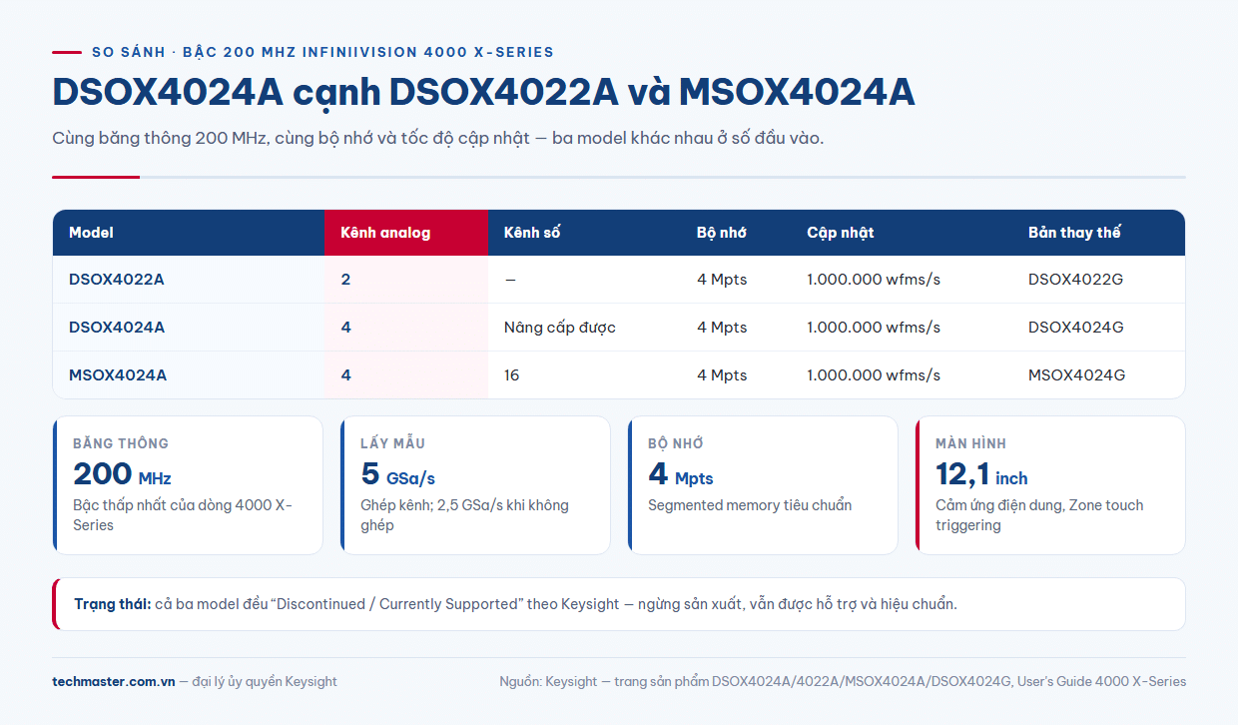The image size is (1238, 725).
Task: Click the Trạng thái status note
Action: [x=619, y=604]
